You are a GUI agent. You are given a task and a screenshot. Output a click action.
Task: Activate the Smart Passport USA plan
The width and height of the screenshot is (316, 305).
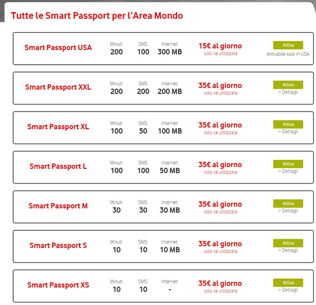click(288, 45)
